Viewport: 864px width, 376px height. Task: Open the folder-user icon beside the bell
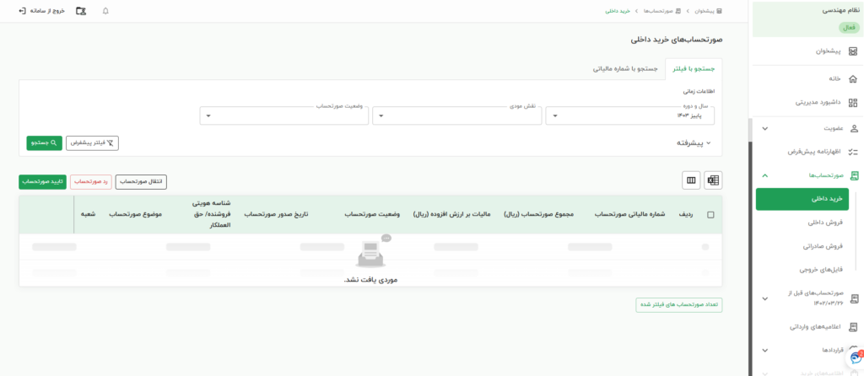81,10
